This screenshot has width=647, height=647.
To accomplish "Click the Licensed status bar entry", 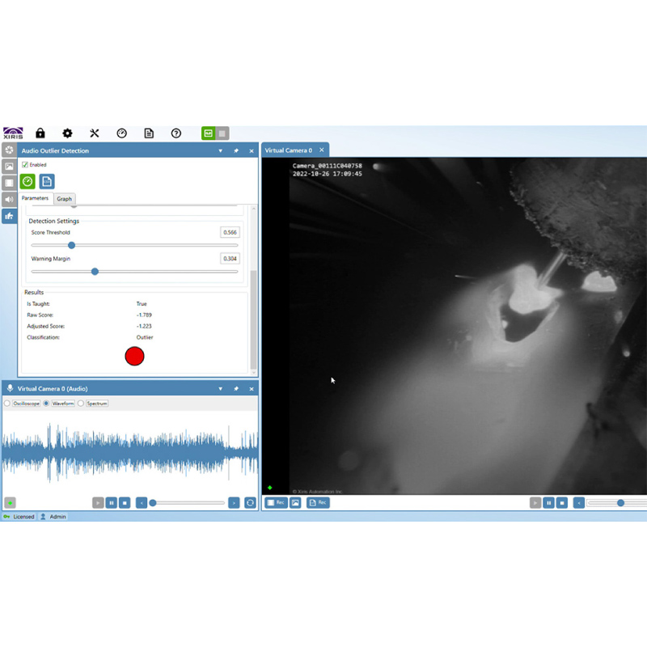I will [19, 517].
